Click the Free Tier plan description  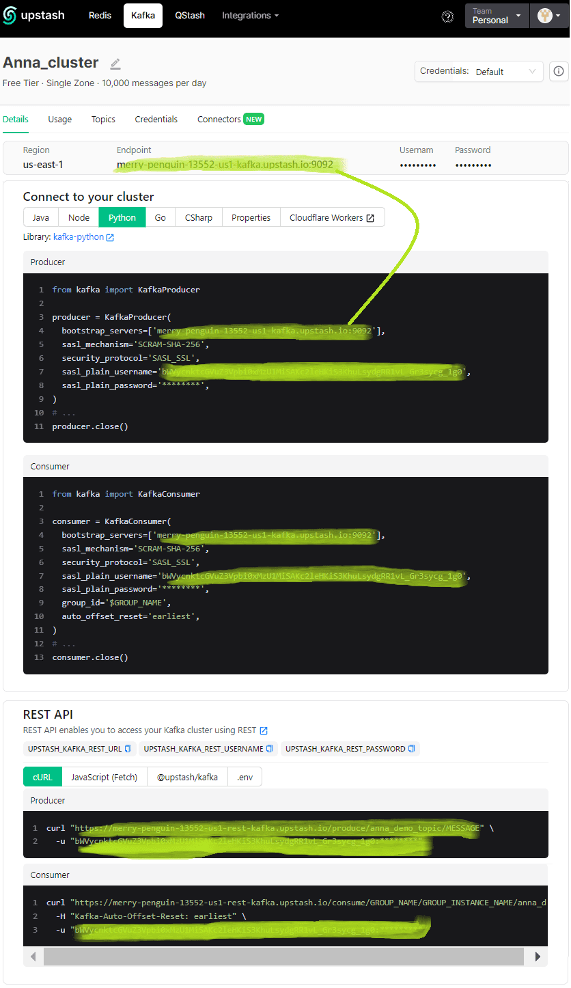(x=105, y=83)
